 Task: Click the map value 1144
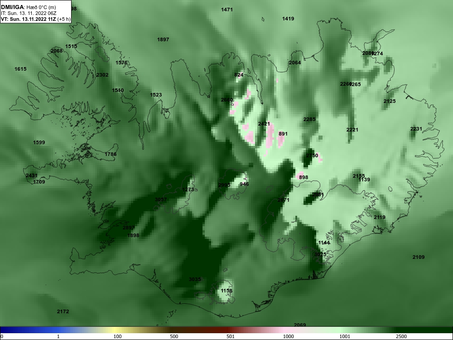(x=324, y=243)
